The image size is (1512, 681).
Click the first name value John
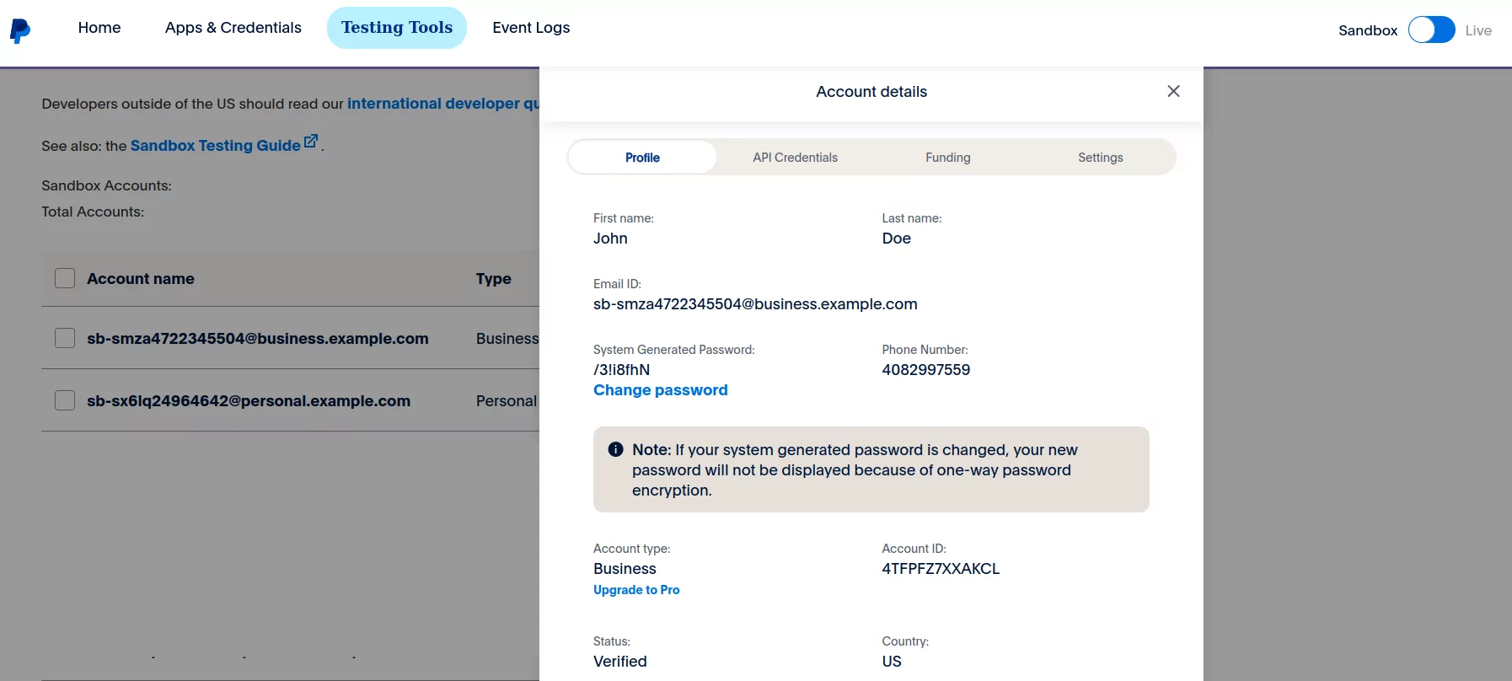(x=610, y=239)
